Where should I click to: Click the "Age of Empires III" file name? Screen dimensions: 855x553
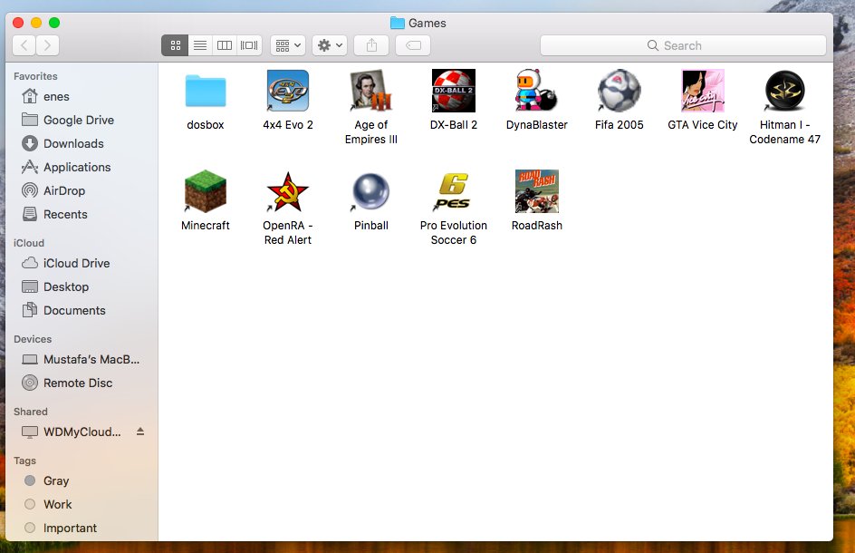click(370, 132)
